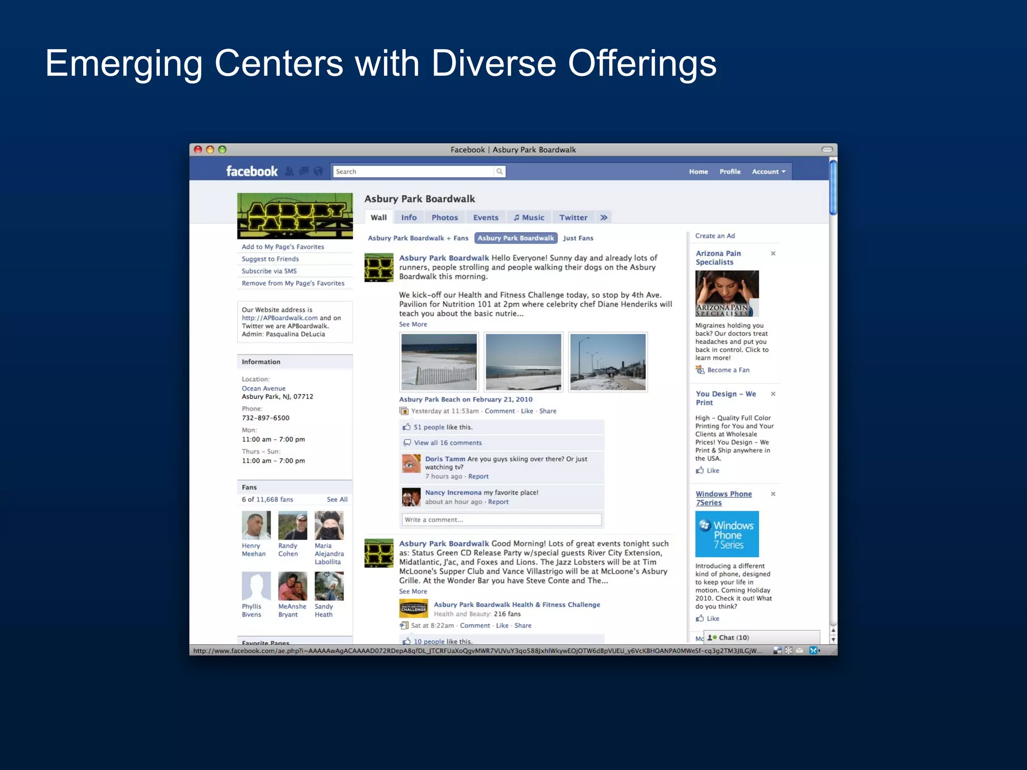Open friend requests icon in Facebook header

point(289,171)
